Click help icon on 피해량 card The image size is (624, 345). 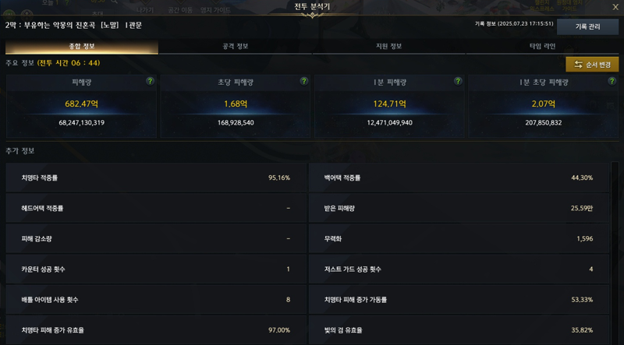(x=150, y=81)
